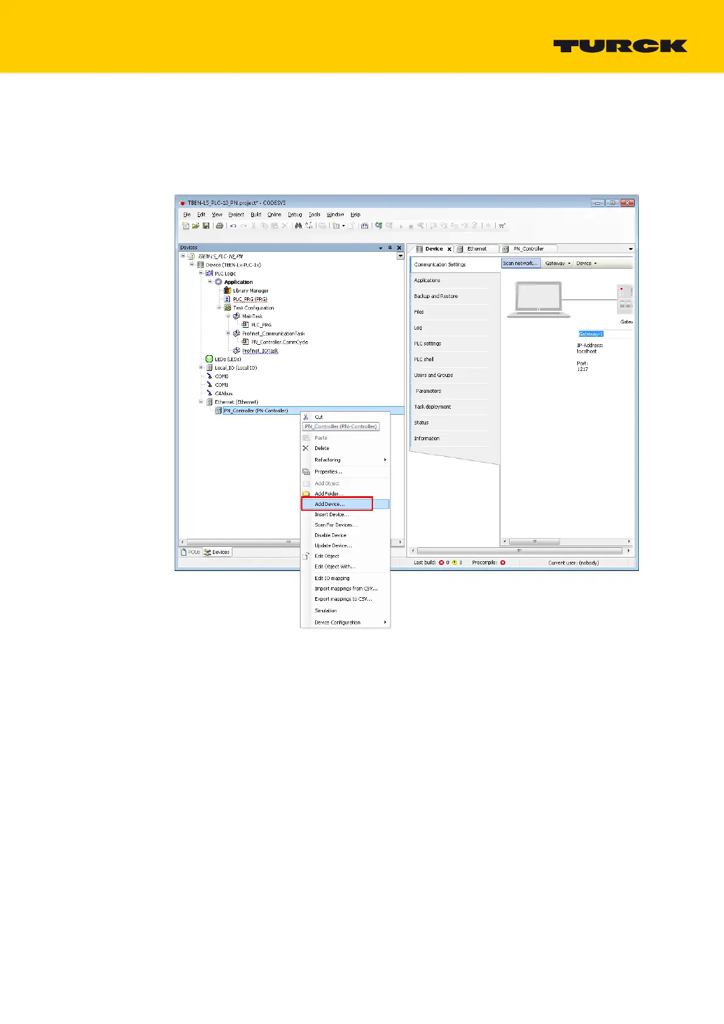Collapse the Device (TBEN-Lx-PLC-1x) node
724x1024 pixels.
point(192,265)
